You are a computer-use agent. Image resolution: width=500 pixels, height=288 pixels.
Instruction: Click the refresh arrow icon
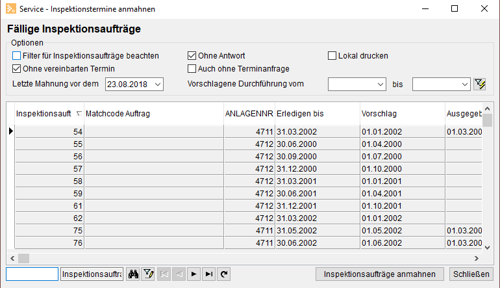click(x=224, y=274)
